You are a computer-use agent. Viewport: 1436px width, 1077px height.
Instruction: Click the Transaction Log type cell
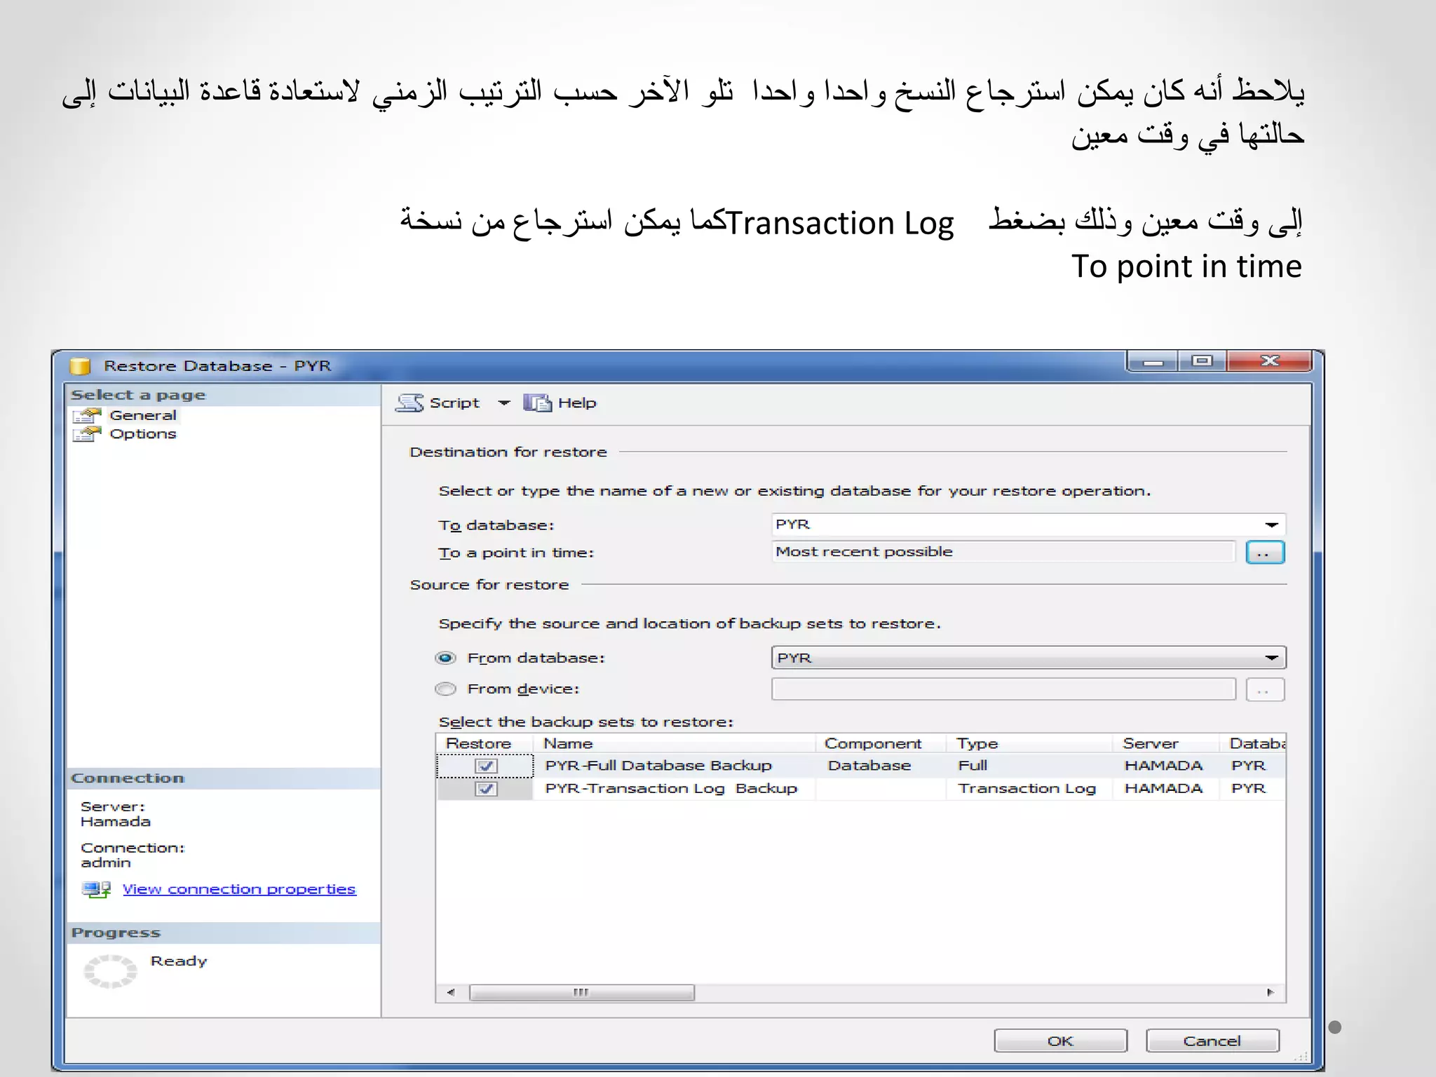pyautogui.click(x=1027, y=789)
